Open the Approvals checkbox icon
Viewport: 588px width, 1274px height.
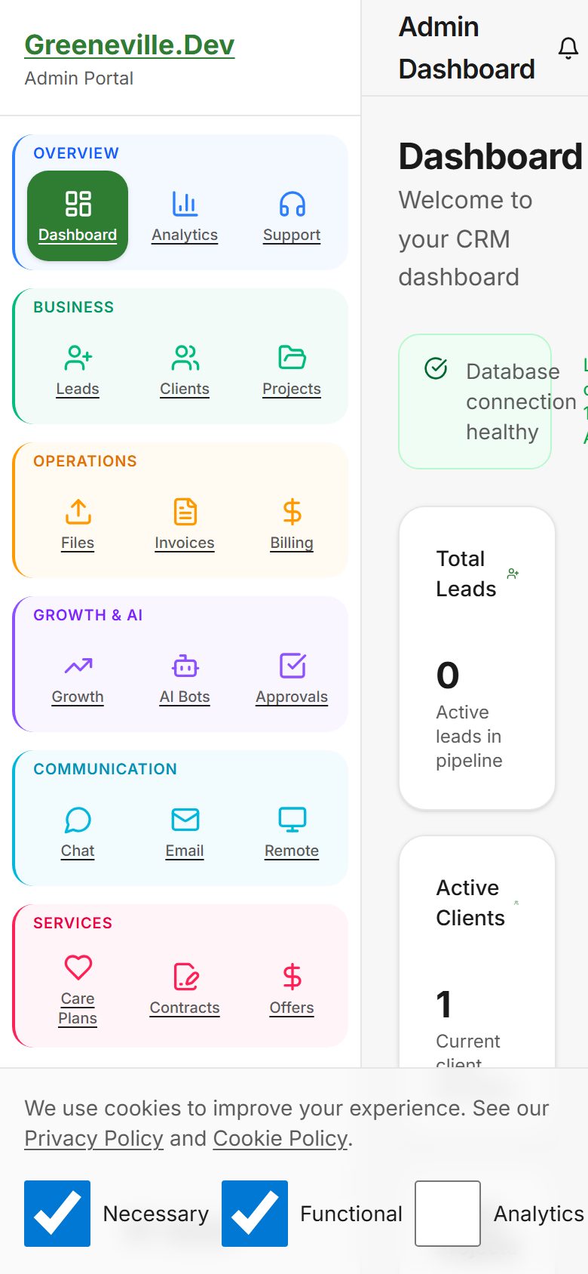[x=292, y=666]
